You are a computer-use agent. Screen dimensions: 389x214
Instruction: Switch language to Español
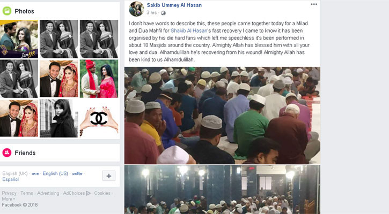10,179
